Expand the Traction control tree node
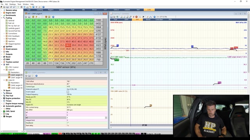250x140 pixels. 2,62
